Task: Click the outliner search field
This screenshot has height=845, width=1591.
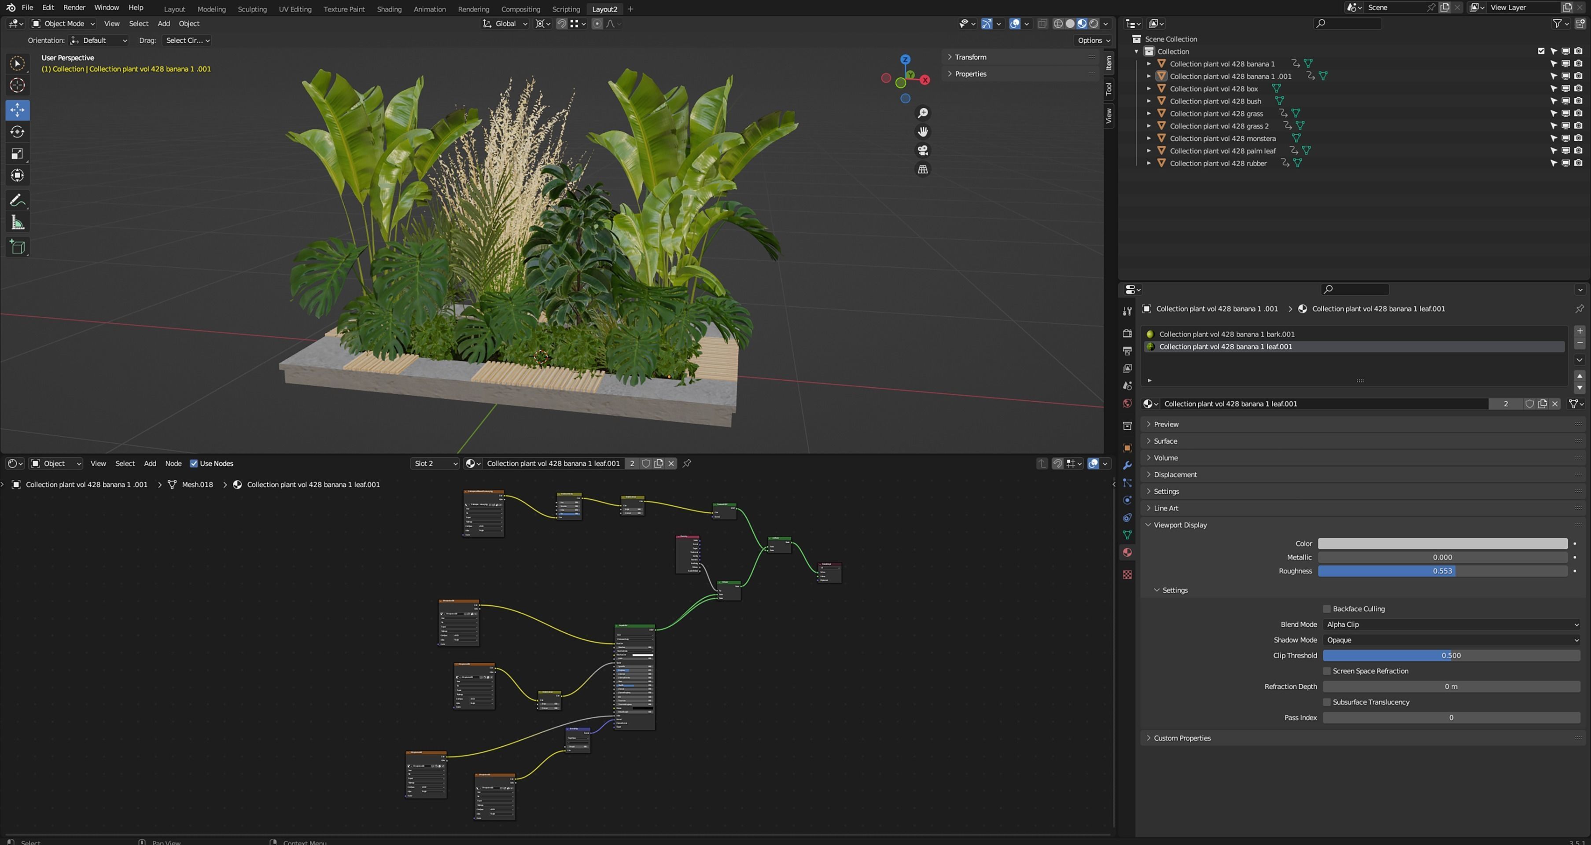Action: tap(1347, 23)
